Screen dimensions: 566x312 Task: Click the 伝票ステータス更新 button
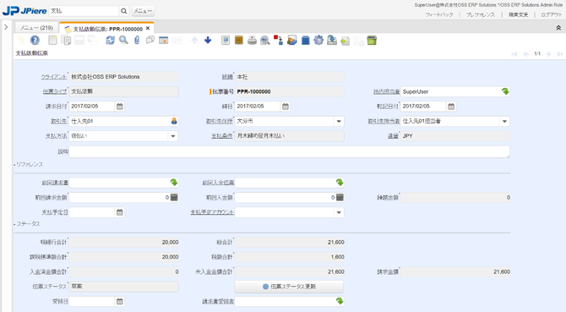click(289, 287)
